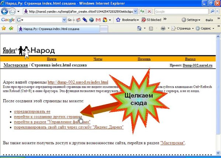This screenshot has width=221, height=158.
Task: Open Gmail icon on Google toolbar
Action: (98, 20)
